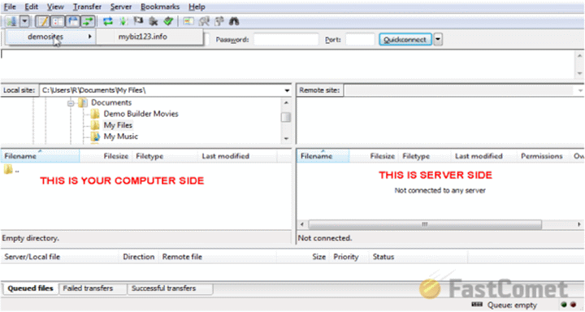Select mybiz123.info from the site submenu
The width and height of the screenshot is (585, 312).
(142, 37)
